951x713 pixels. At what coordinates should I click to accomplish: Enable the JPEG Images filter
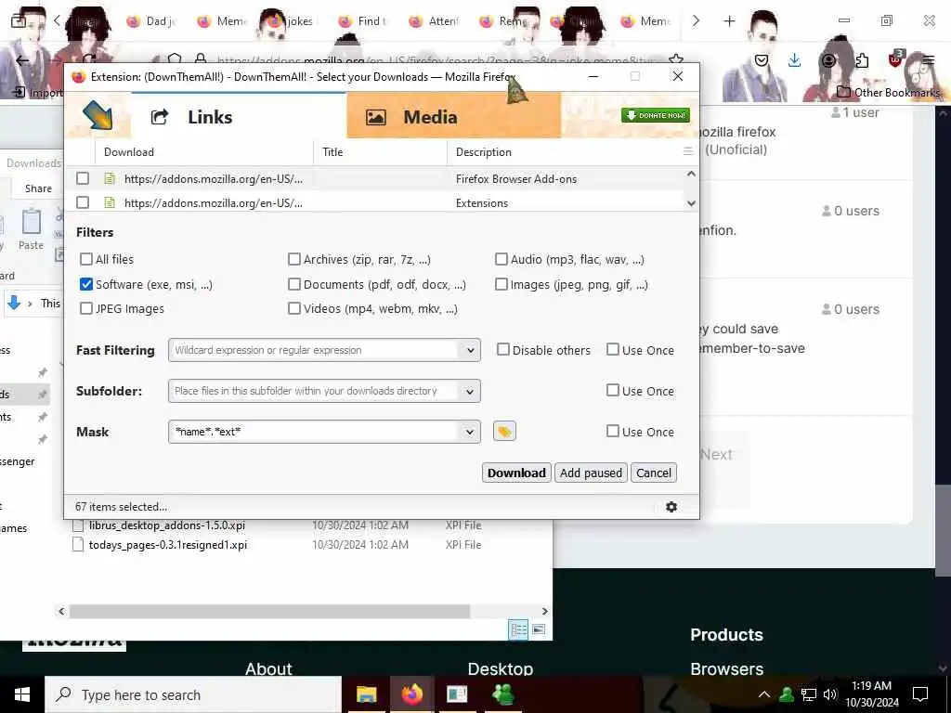pos(86,308)
